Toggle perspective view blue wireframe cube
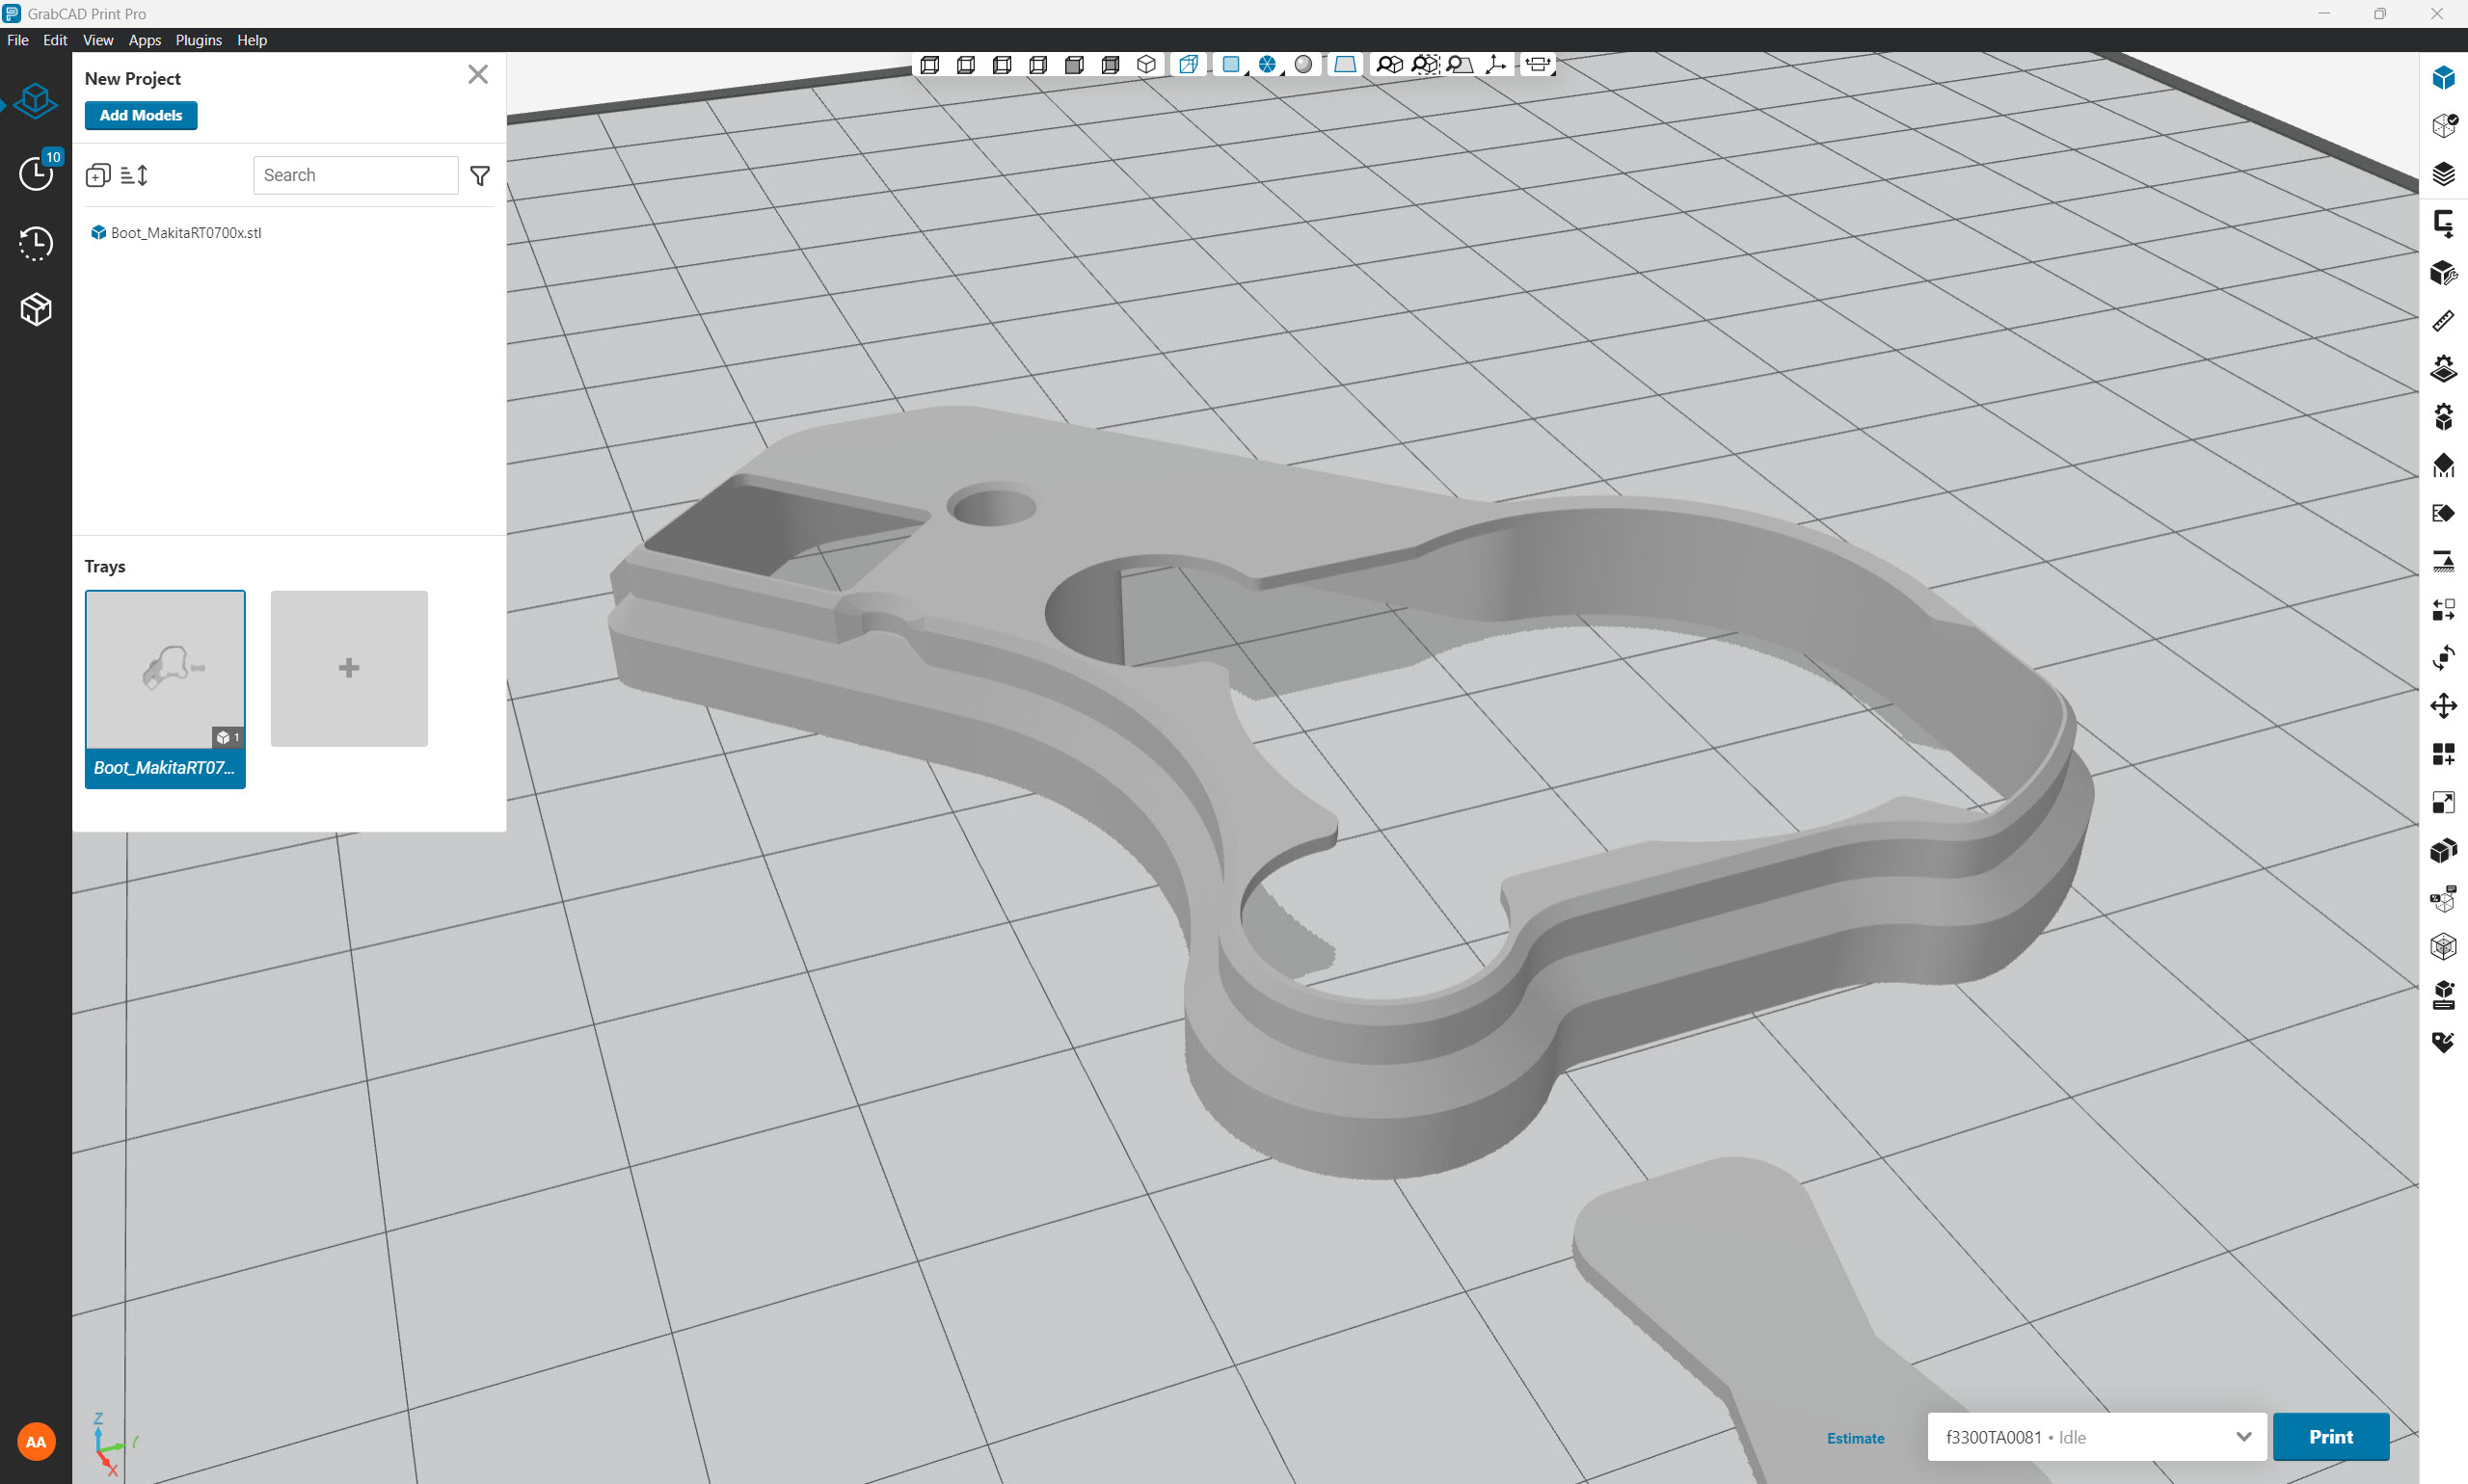Image resolution: width=2468 pixels, height=1484 pixels. point(1189,65)
